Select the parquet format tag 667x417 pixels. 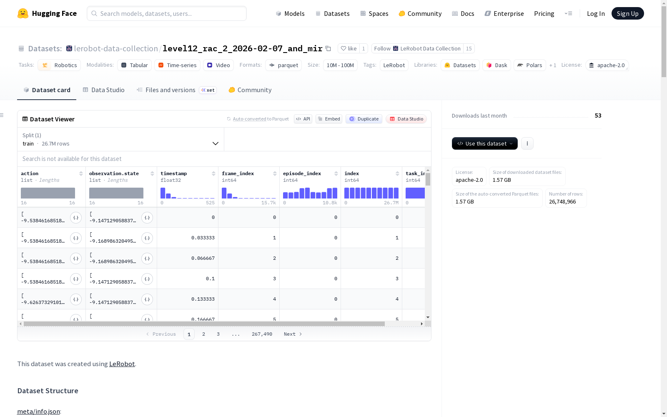click(x=283, y=65)
